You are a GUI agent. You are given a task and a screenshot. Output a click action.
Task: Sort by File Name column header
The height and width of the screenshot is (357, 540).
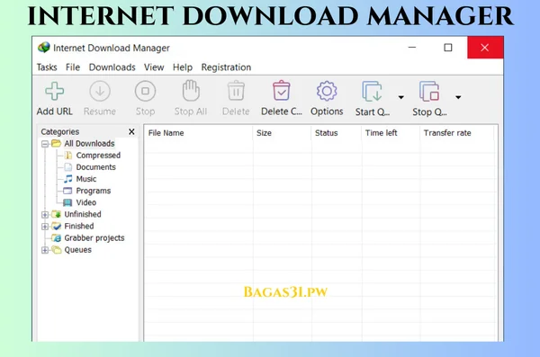click(198, 133)
